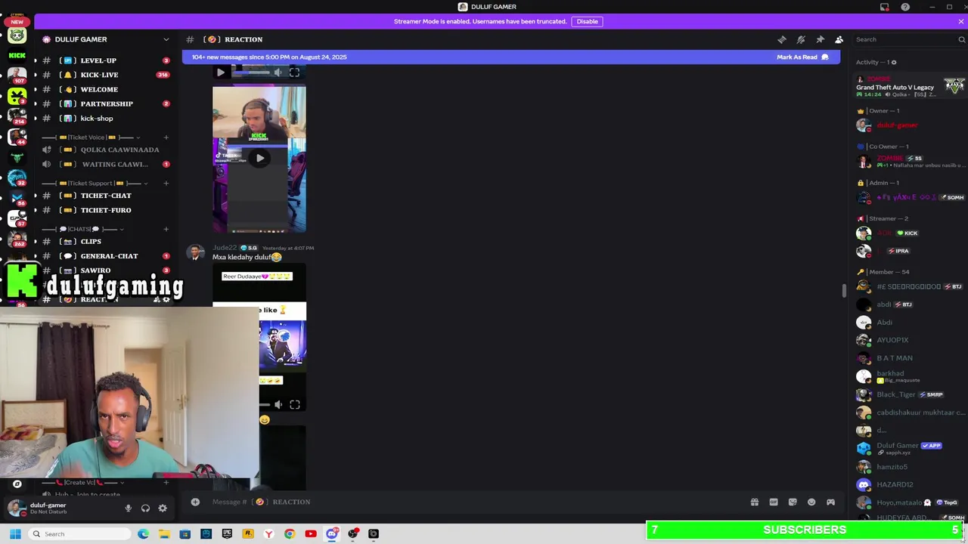The width and height of the screenshot is (968, 544).
Task: Disable Streamer Mode via Disable button
Action: coord(588,21)
